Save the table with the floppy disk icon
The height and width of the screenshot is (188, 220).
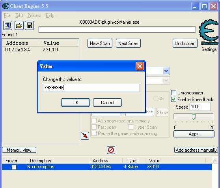point(30,25)
